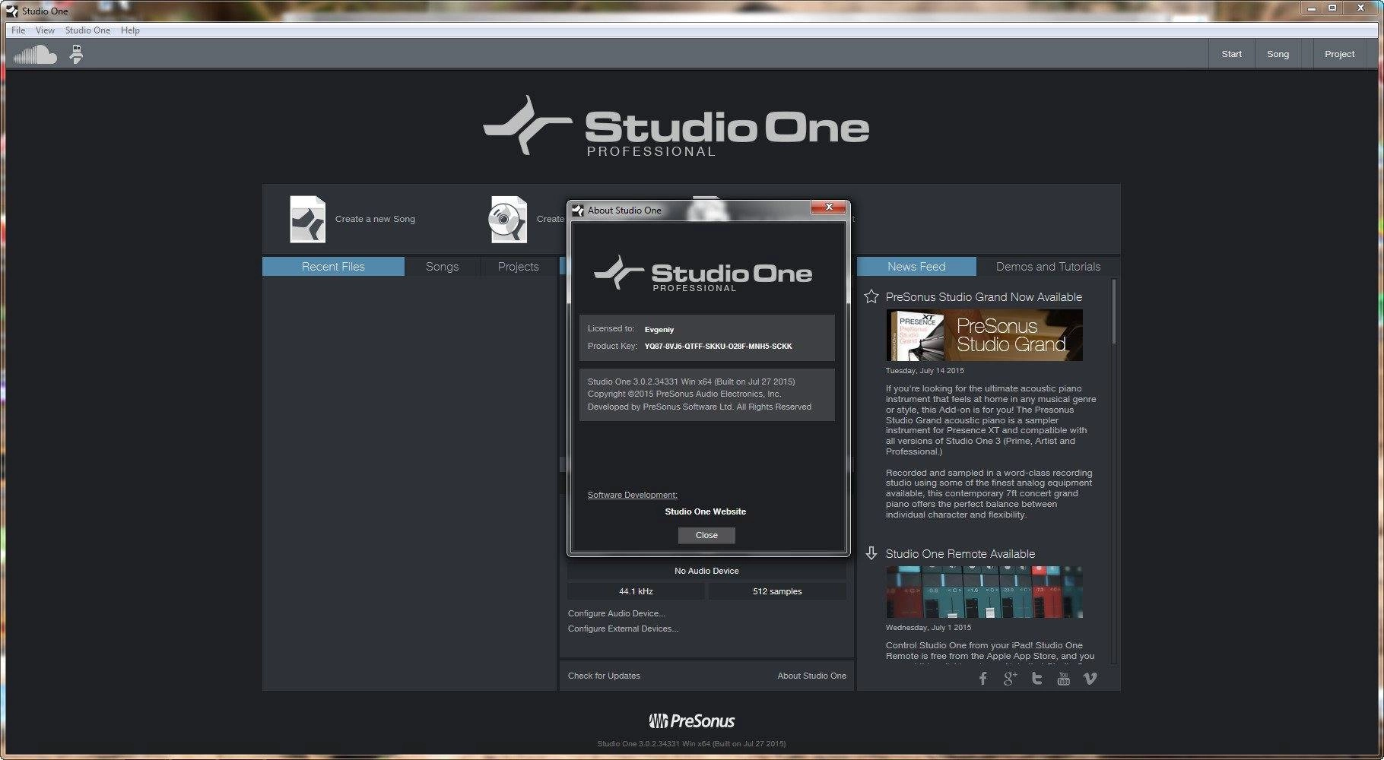Open the Vimeo social icon
Screen dimensions: 1384x760
[1090, 679]
